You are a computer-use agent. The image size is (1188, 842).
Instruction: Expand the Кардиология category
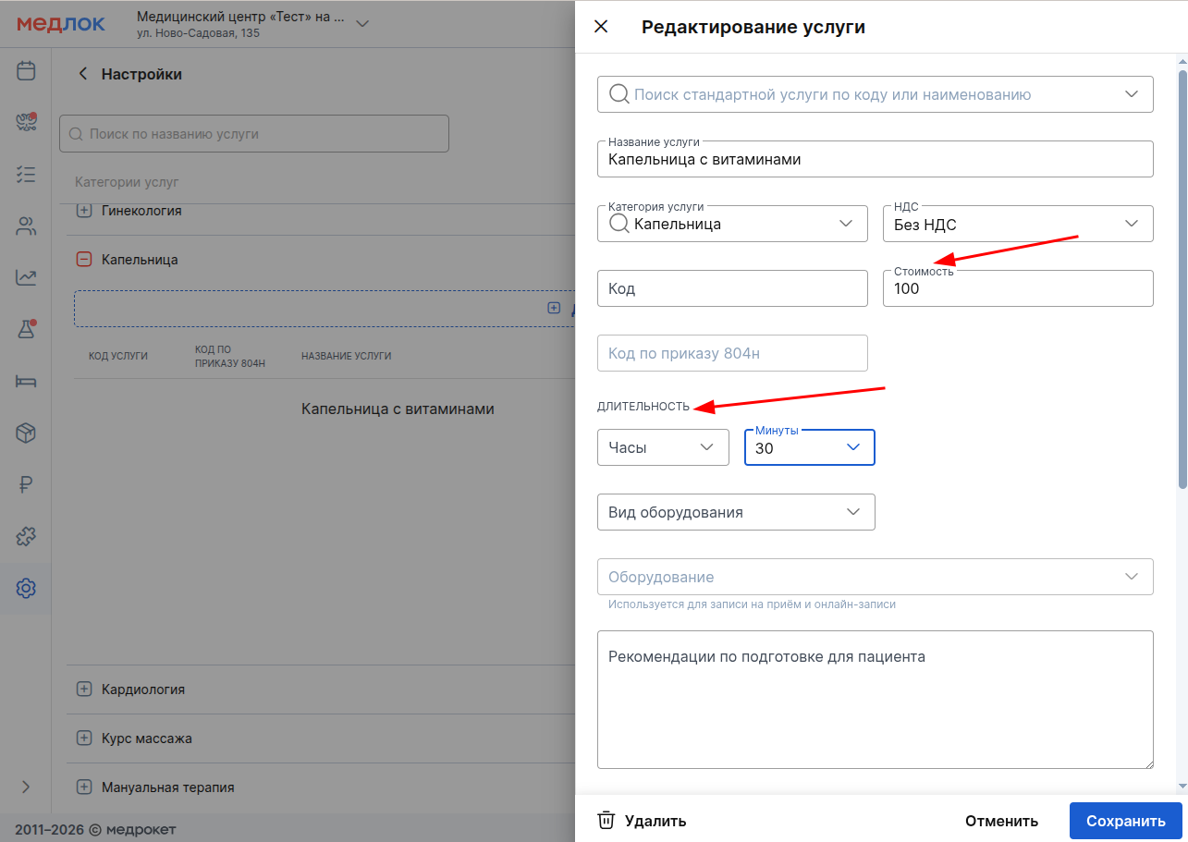[x=84, y=689]
